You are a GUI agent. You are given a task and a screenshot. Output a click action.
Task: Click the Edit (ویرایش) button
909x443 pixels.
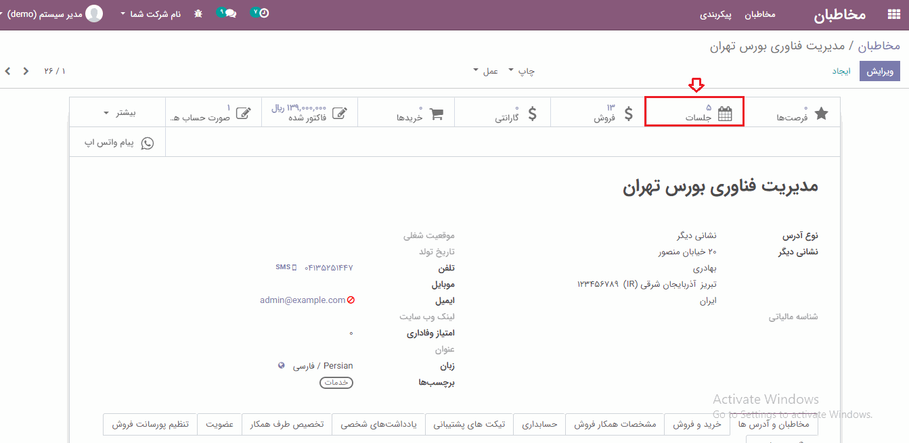(x=880, y=71)
